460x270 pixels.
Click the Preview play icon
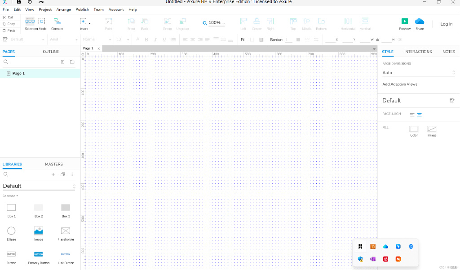pos(404,21)
